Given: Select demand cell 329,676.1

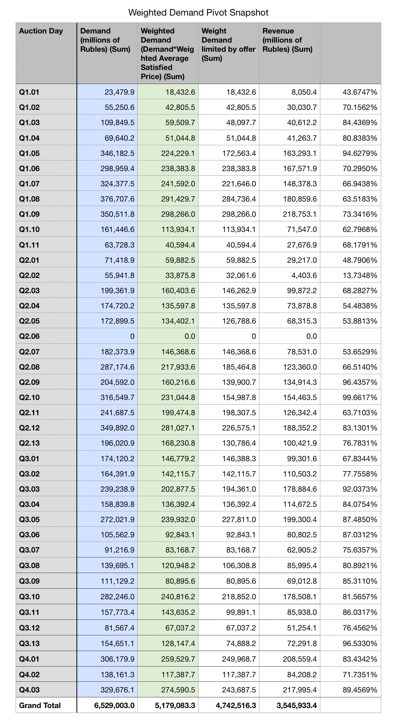Looking at the screenshot, I should (107, 690).
